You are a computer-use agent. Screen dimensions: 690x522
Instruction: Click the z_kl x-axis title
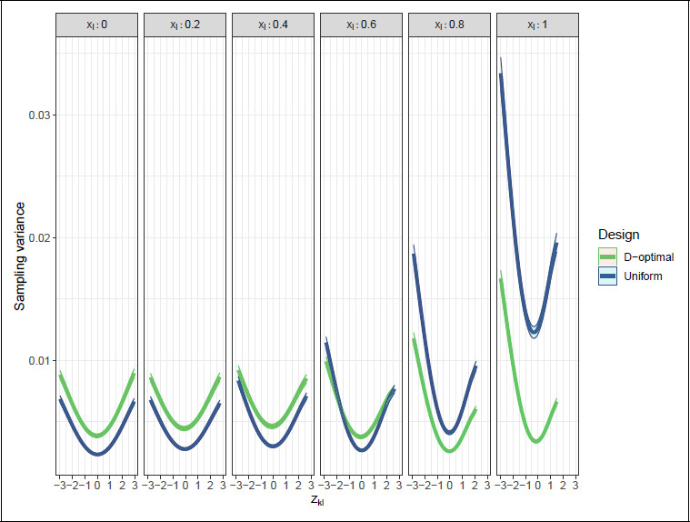point(317,500)
